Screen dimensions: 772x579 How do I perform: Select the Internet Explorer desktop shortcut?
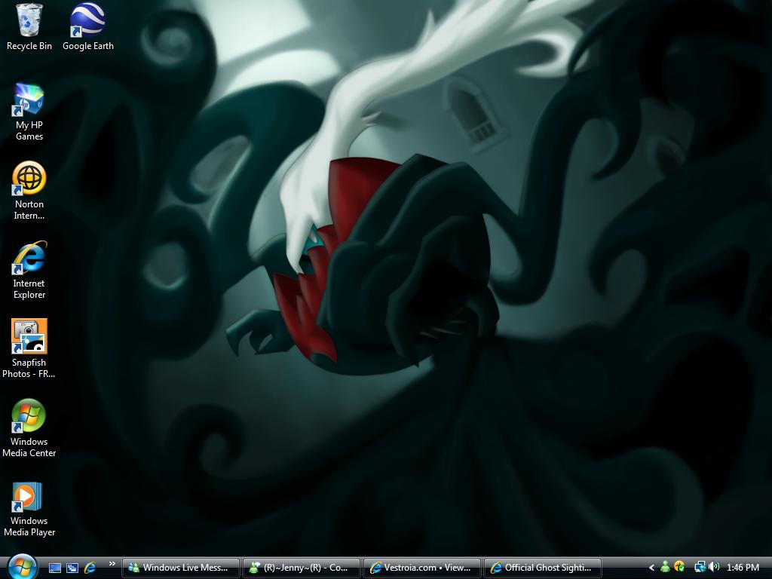pyautogui.click(x=29, y=270)
